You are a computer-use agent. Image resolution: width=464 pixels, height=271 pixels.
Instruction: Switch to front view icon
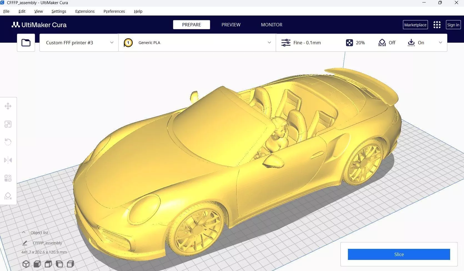(37, 264)
